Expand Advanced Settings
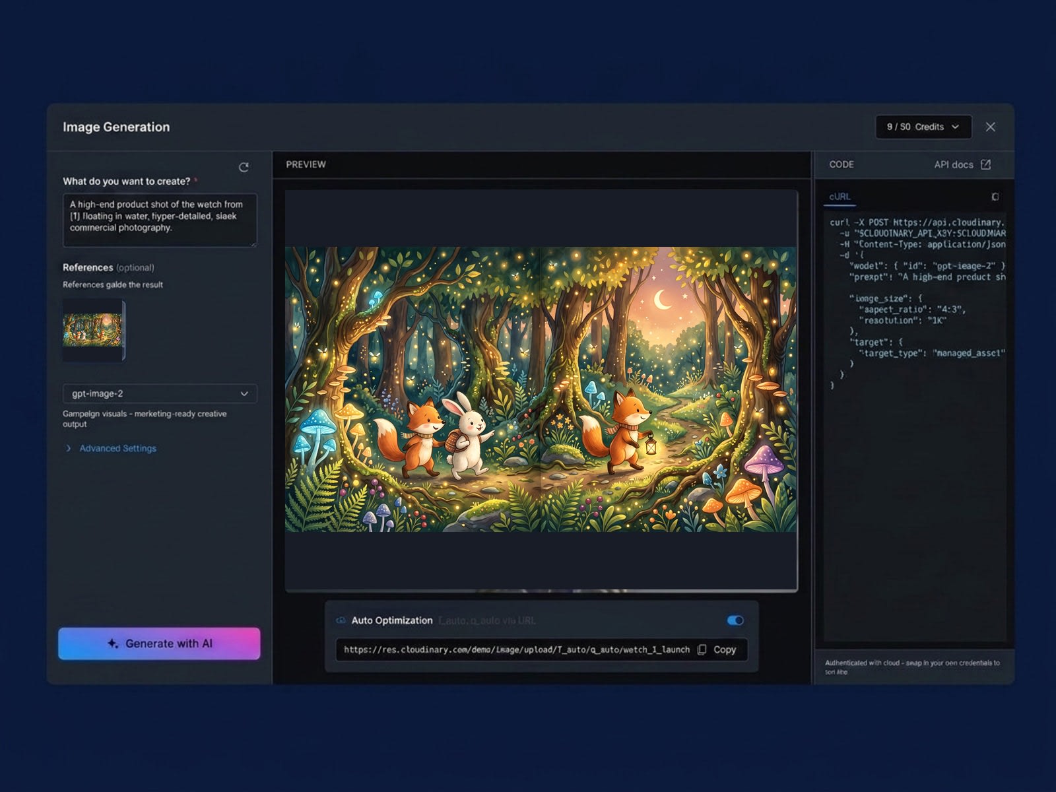 point(112,448)
